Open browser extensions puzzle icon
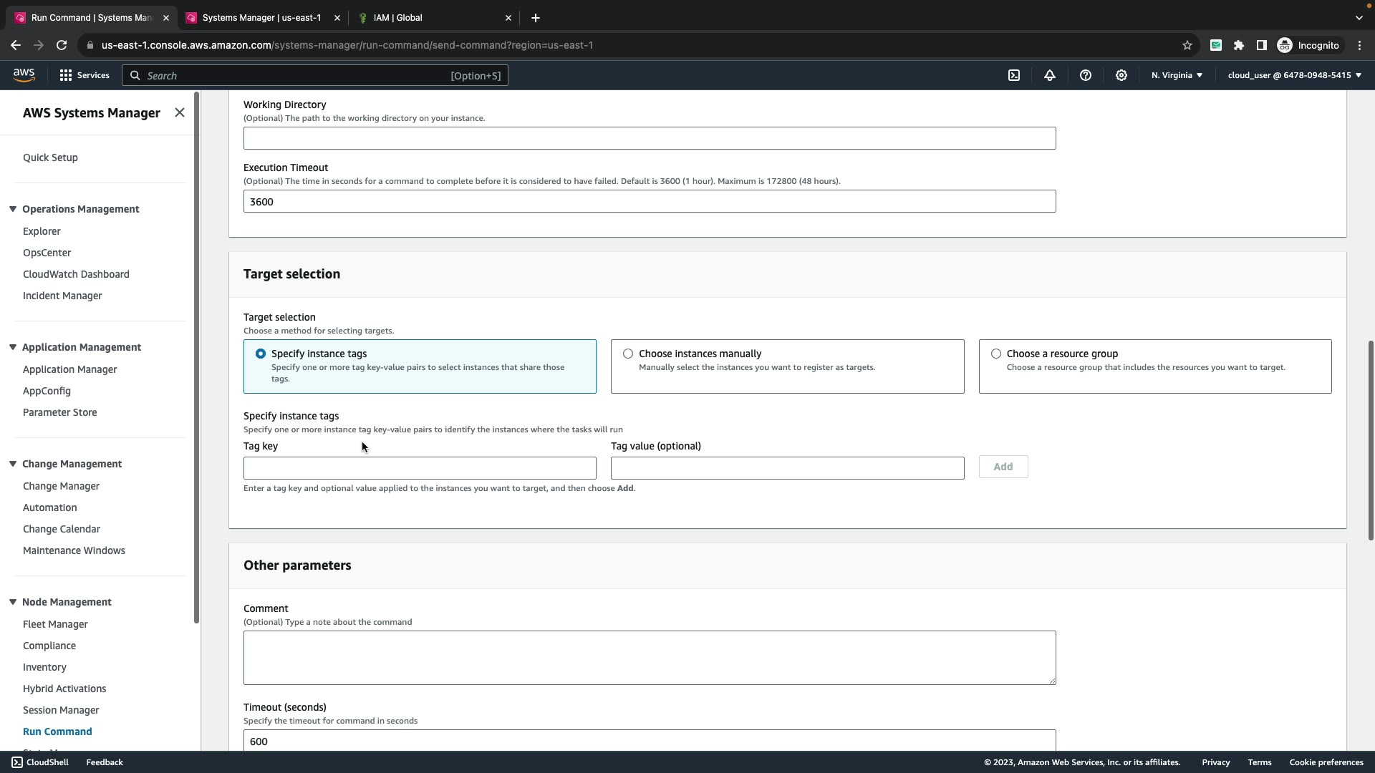This screenshot has height=773, width=1375. [x=1239, y=45]
